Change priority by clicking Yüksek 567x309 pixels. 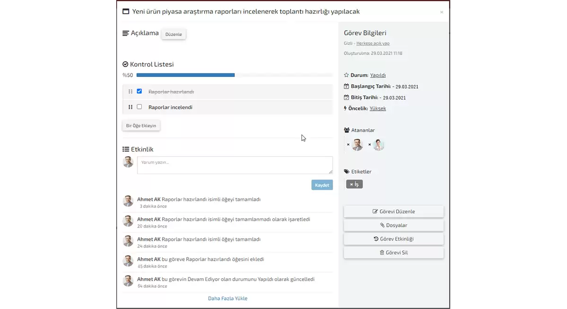point(378,108)
